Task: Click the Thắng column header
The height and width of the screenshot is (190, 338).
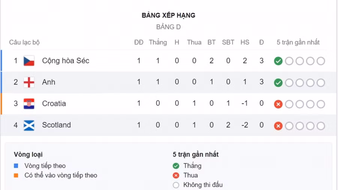Action: [x=158, y=42]
